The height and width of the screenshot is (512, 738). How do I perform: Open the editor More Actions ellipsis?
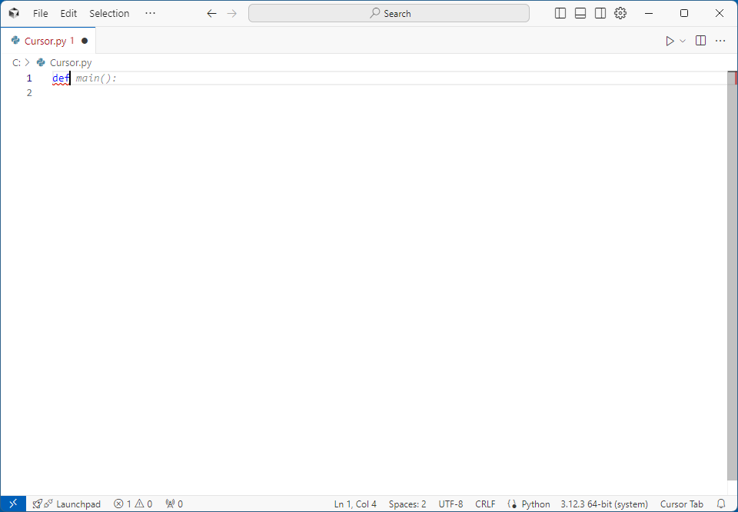pos(720,41)
